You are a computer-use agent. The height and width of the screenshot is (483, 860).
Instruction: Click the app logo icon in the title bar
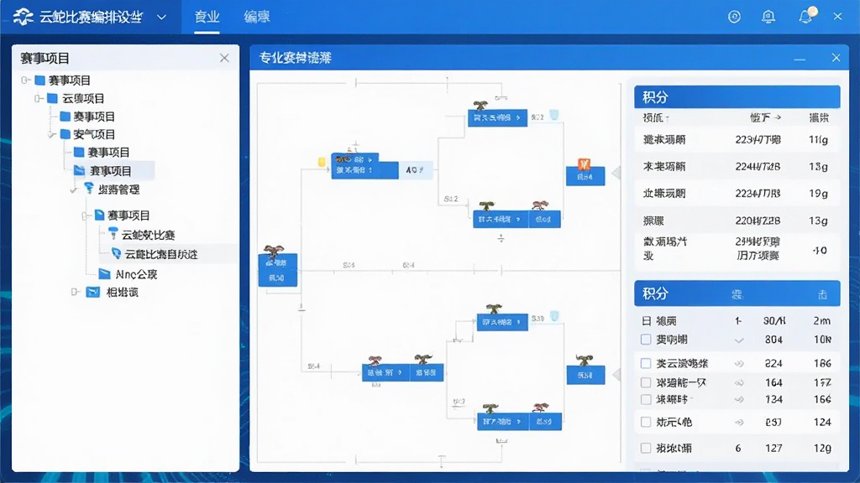[x=23, y=17]
